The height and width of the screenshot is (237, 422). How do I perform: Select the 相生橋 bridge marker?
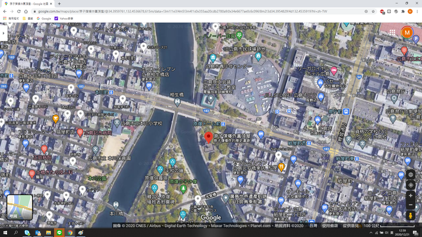(x=177, y=102)
